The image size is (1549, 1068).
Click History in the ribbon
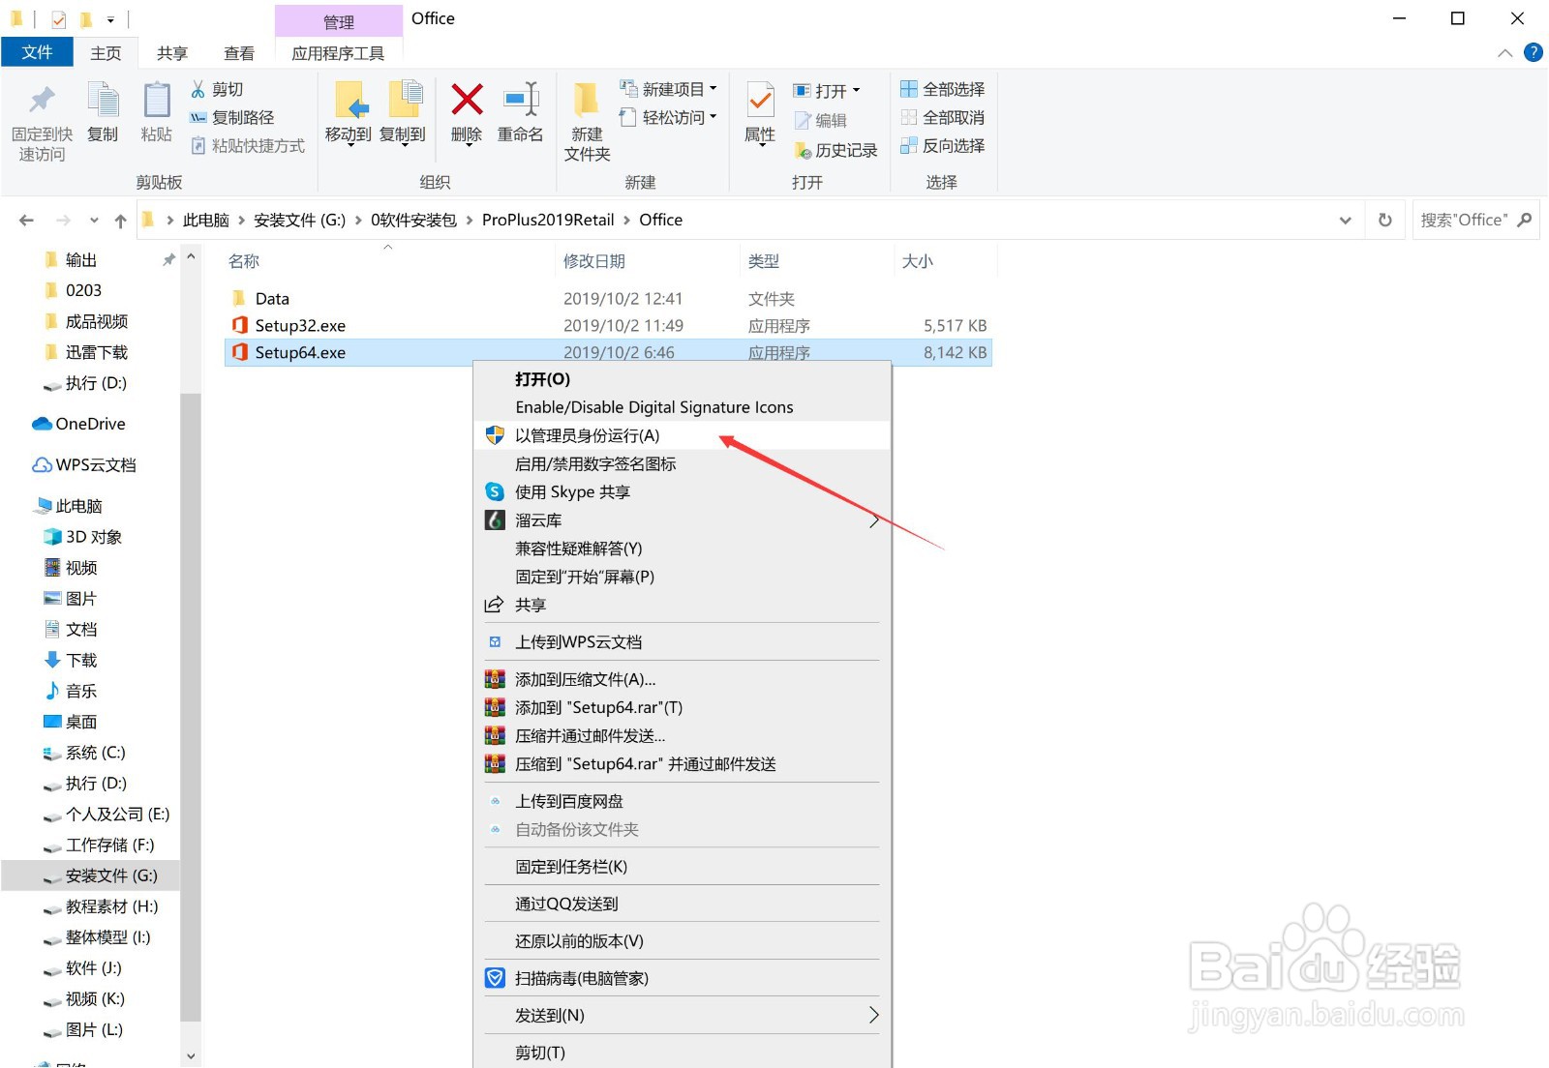coord(835,150)
